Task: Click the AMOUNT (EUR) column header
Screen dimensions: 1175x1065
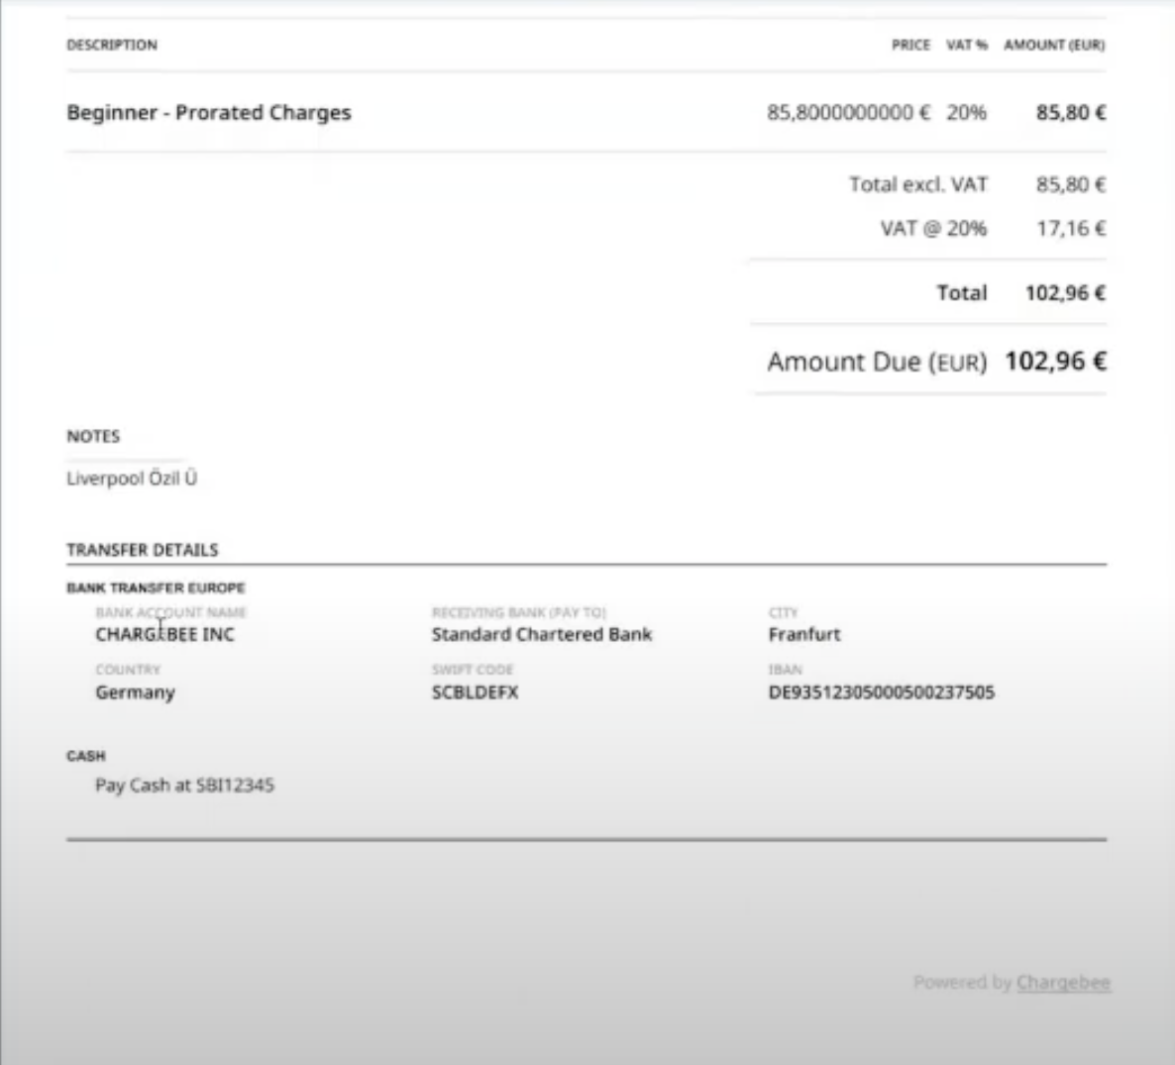Action: 1054,46
